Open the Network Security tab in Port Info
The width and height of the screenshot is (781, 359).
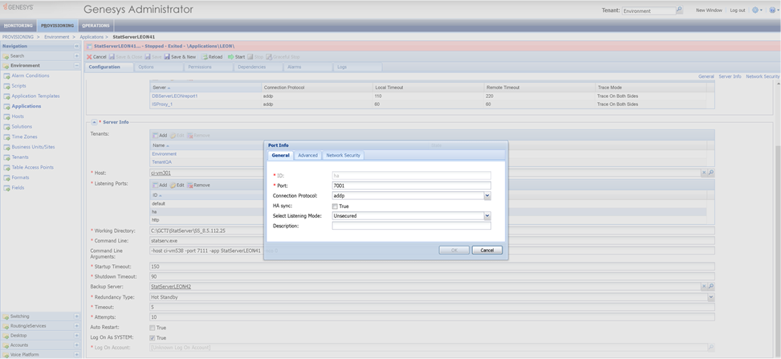(x=343, y=155)
